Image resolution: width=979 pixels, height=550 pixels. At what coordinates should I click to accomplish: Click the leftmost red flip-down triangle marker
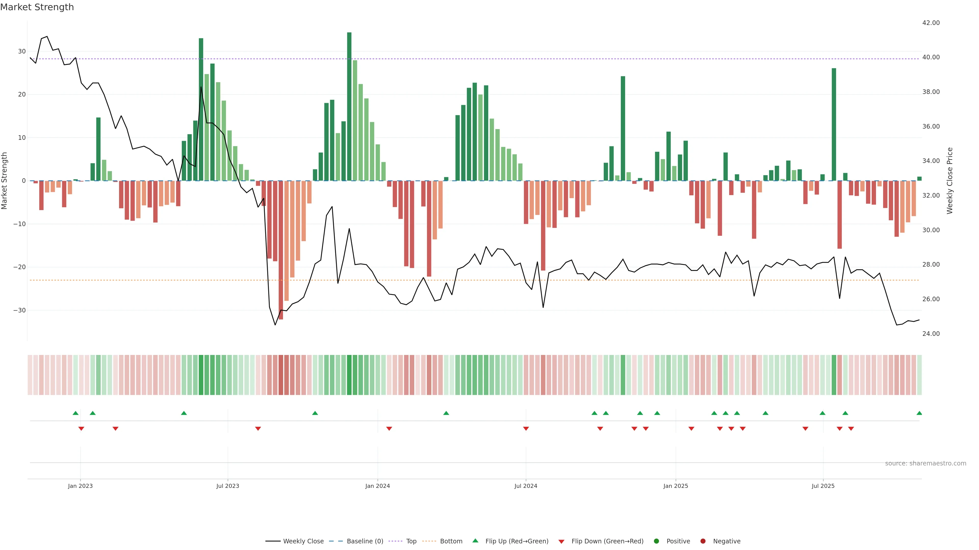pos(81,429)
